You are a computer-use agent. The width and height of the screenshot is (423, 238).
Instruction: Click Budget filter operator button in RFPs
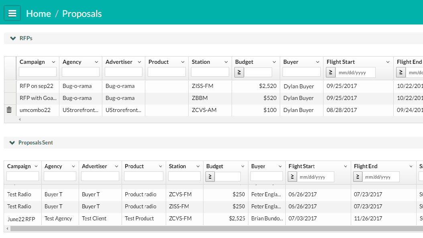[239, 72]
